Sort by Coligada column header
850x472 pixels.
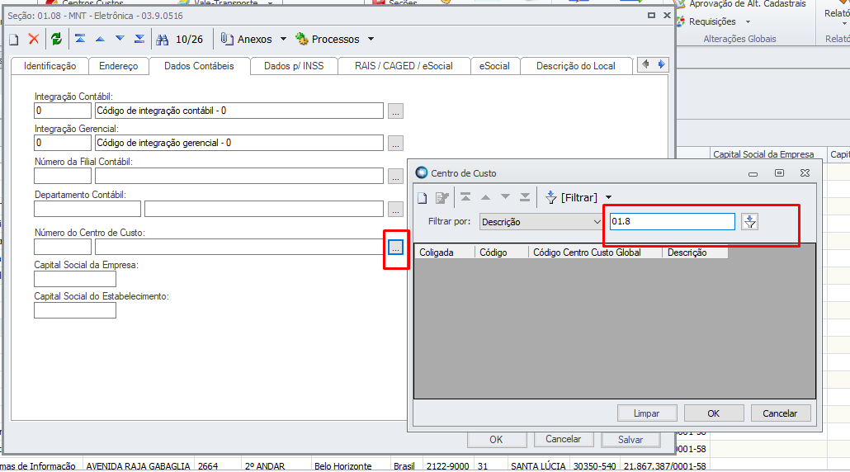coord(445,253)
